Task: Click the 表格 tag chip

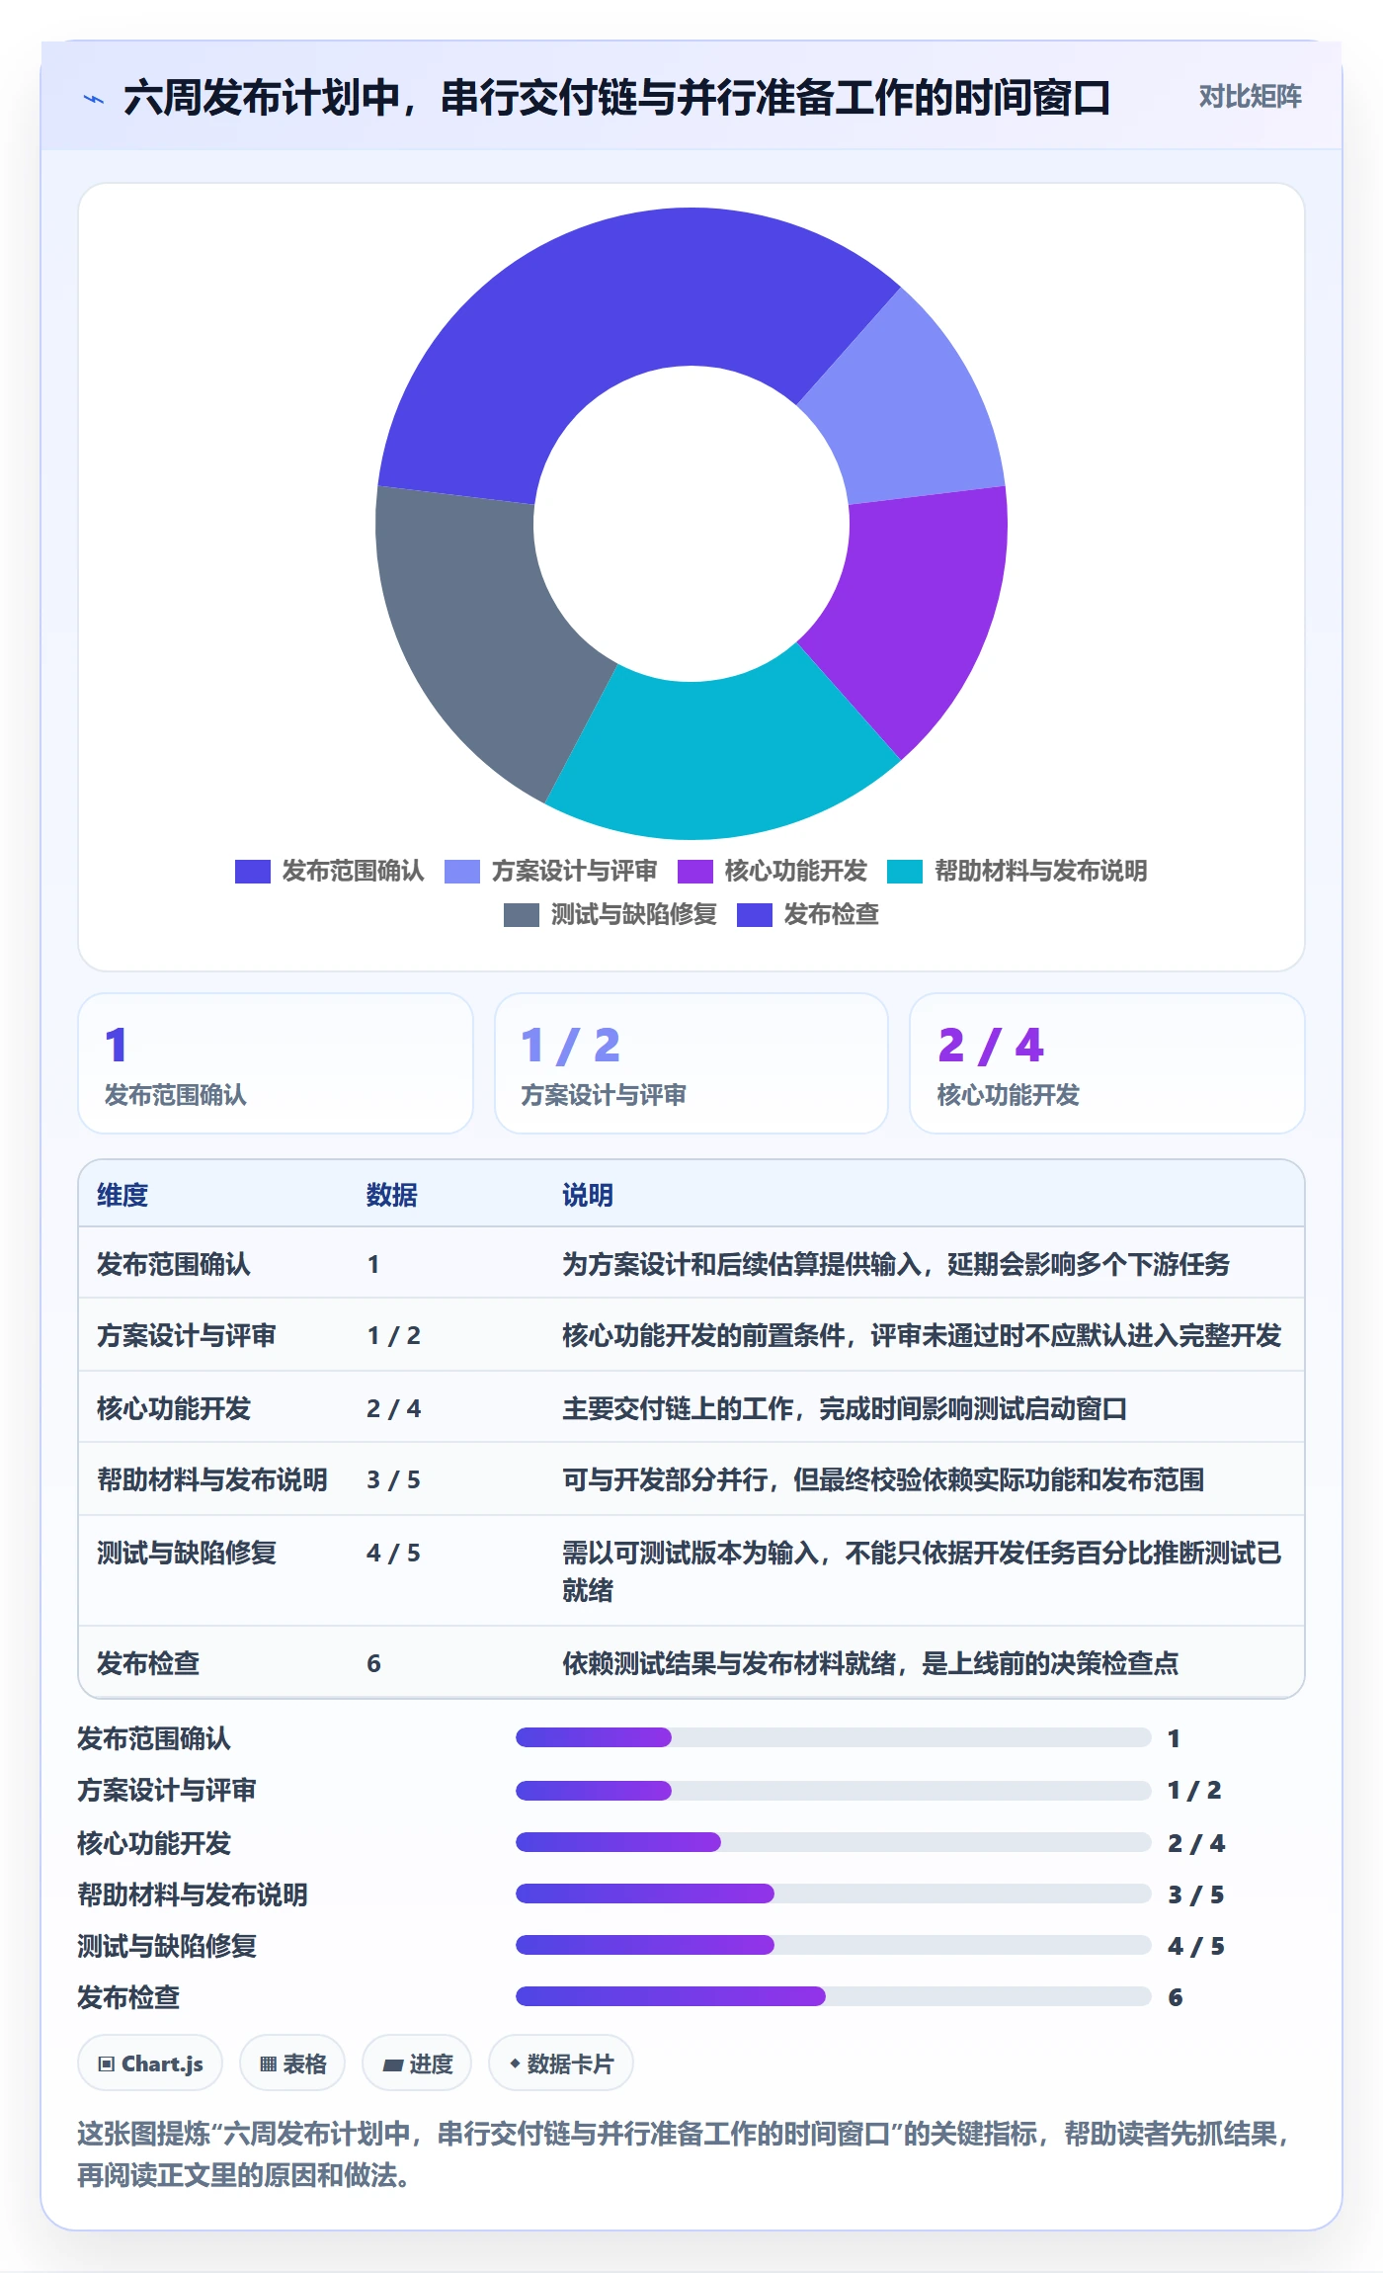Action: point(292,2063)
